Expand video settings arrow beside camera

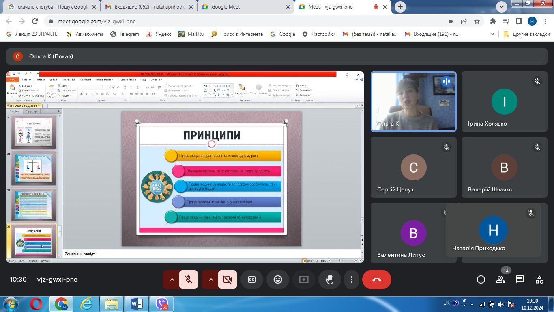pos(210,279)
